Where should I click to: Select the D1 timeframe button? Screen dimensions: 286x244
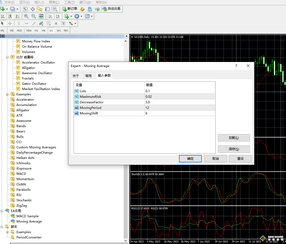coord(51,30)
